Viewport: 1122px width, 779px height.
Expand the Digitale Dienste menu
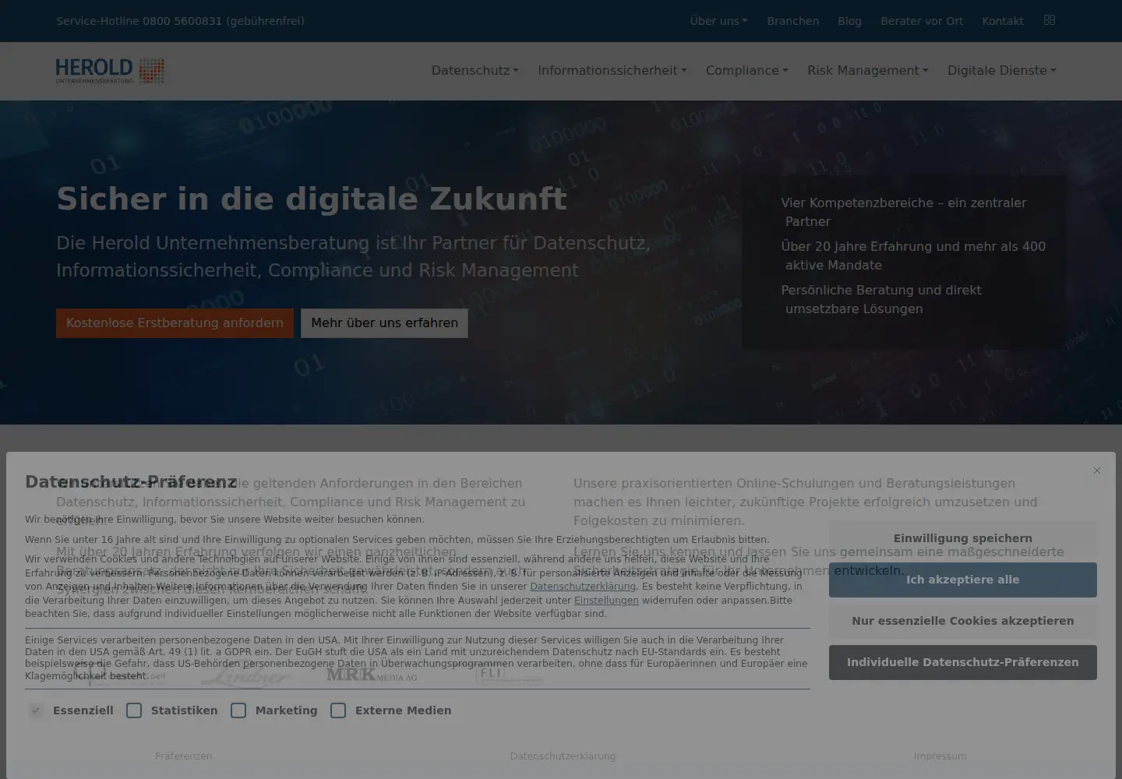pos(1002,70)
